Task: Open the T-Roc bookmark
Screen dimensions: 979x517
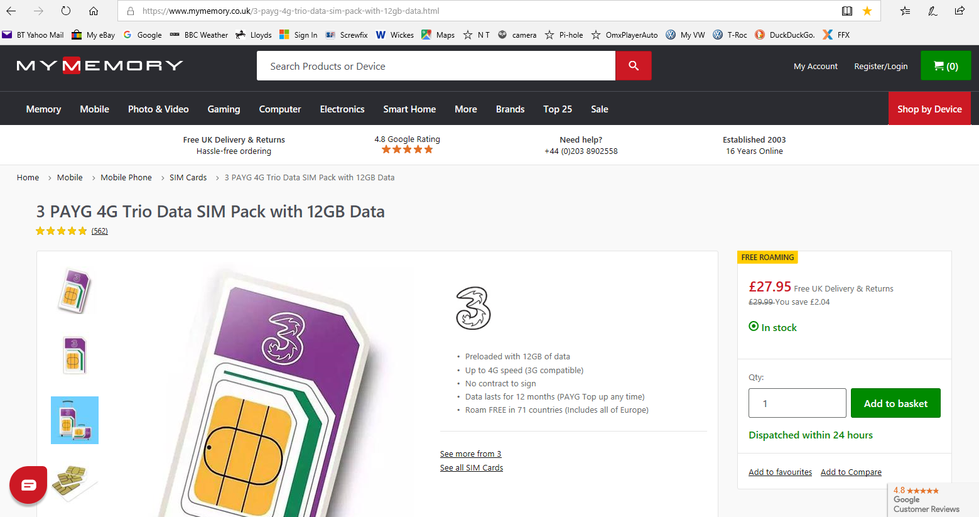Action: pos(730,35)
